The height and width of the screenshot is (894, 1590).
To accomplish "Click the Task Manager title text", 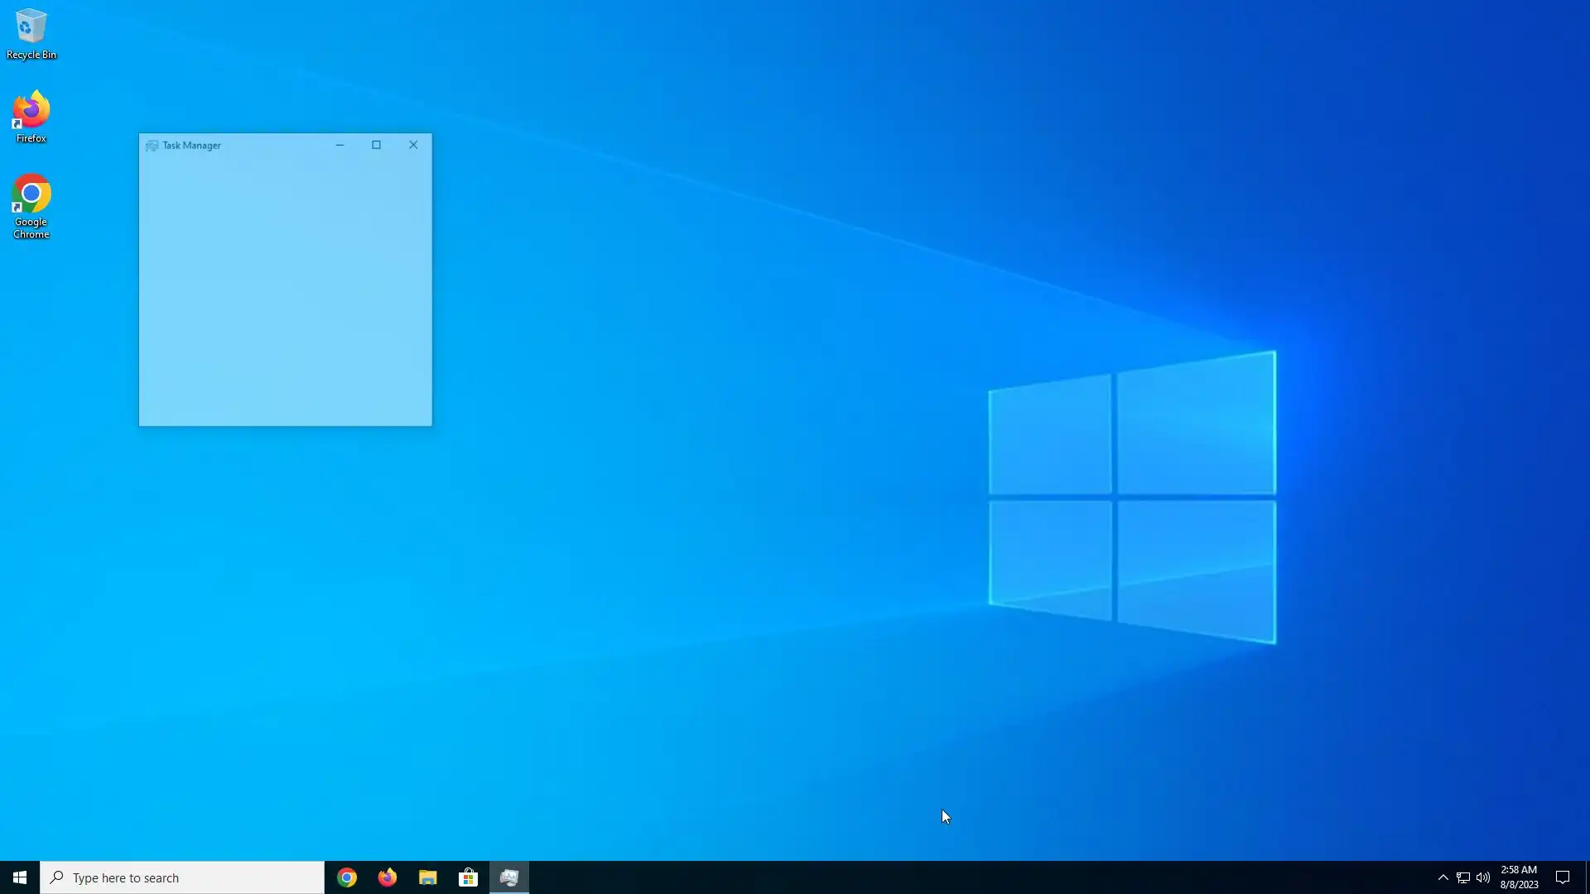I will click(x=191, y=146).
